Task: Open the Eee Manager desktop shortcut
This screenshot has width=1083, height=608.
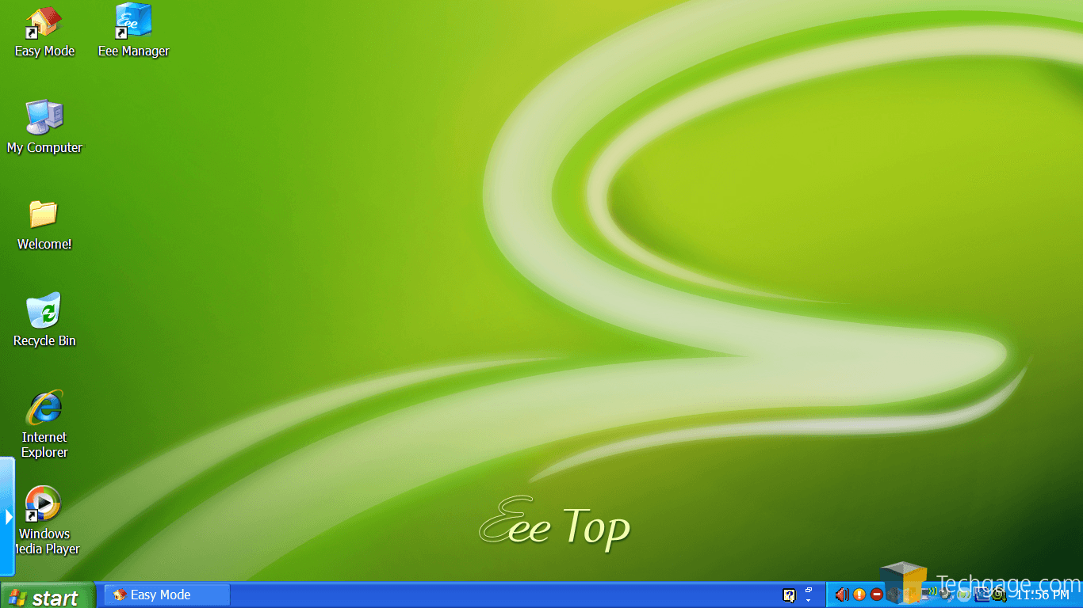Action: coord(133,32)
